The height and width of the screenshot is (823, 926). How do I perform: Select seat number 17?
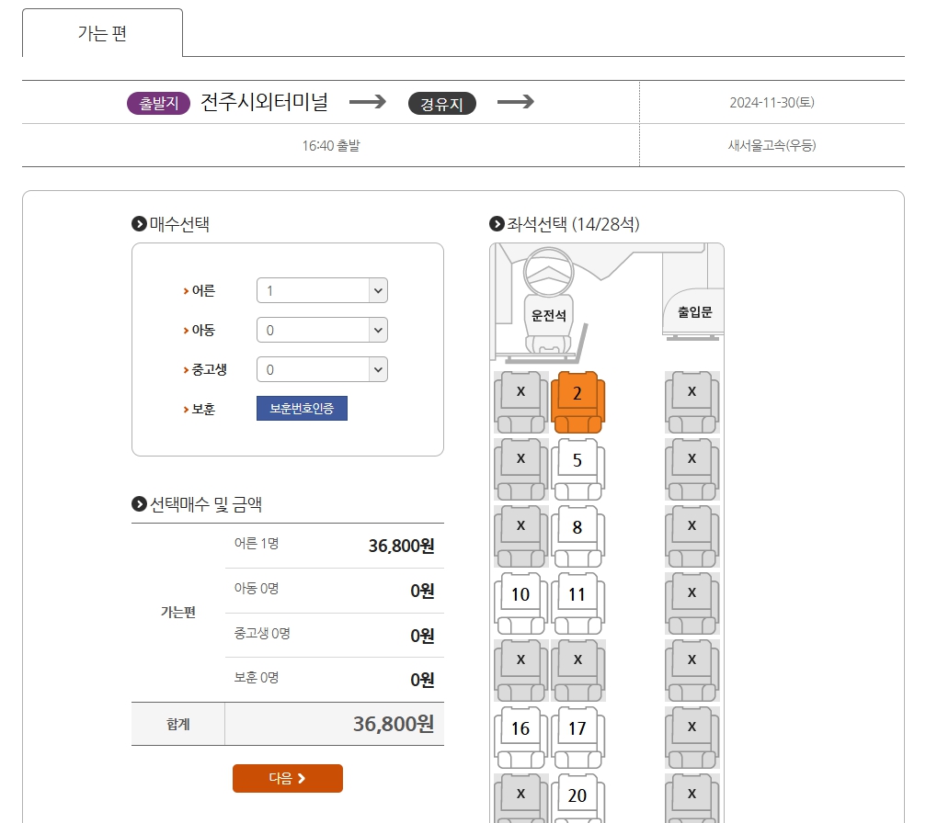point(577,727)
